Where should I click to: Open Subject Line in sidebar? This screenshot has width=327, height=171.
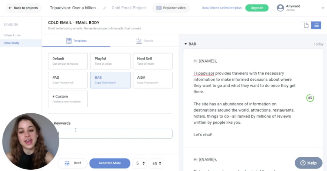click(x=12, y=35)
